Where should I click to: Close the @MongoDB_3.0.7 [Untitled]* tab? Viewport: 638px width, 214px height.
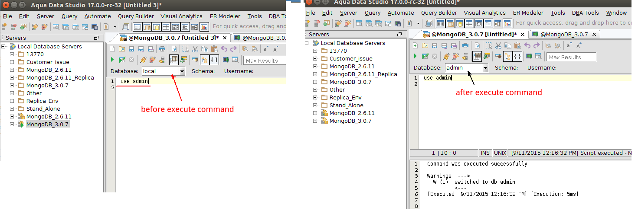pos(522,35)
